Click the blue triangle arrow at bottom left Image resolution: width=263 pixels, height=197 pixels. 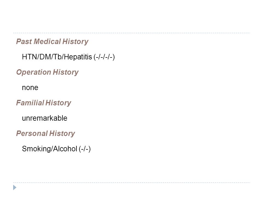(x=15, y=187)
